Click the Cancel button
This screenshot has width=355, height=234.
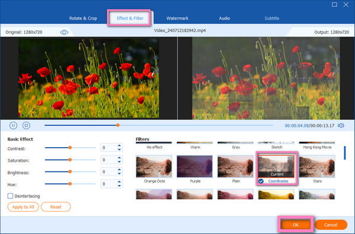pyautogui.click(x=331, y=225)
